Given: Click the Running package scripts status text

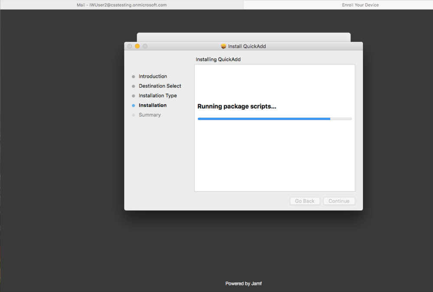Looking at the screenshot, I should click(x=237, y=106).
